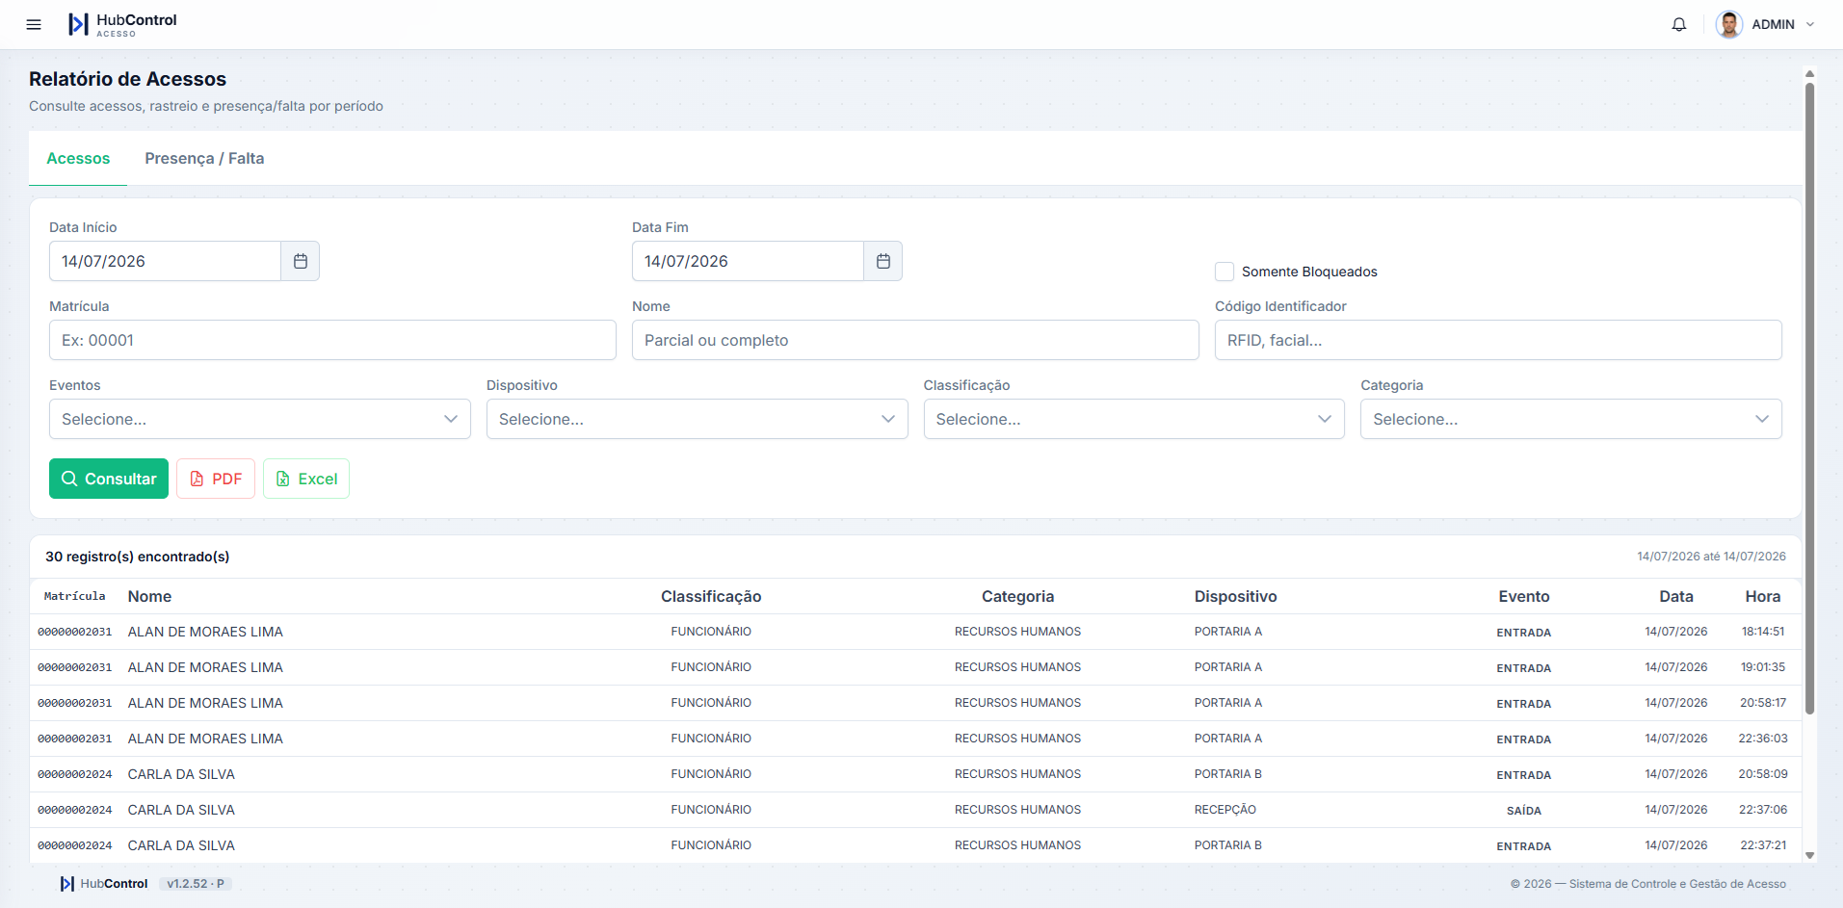Expand the Classificação dropdown
Image resolution: width=1843 pixels, height=908 pixels.
(1134, 419)
